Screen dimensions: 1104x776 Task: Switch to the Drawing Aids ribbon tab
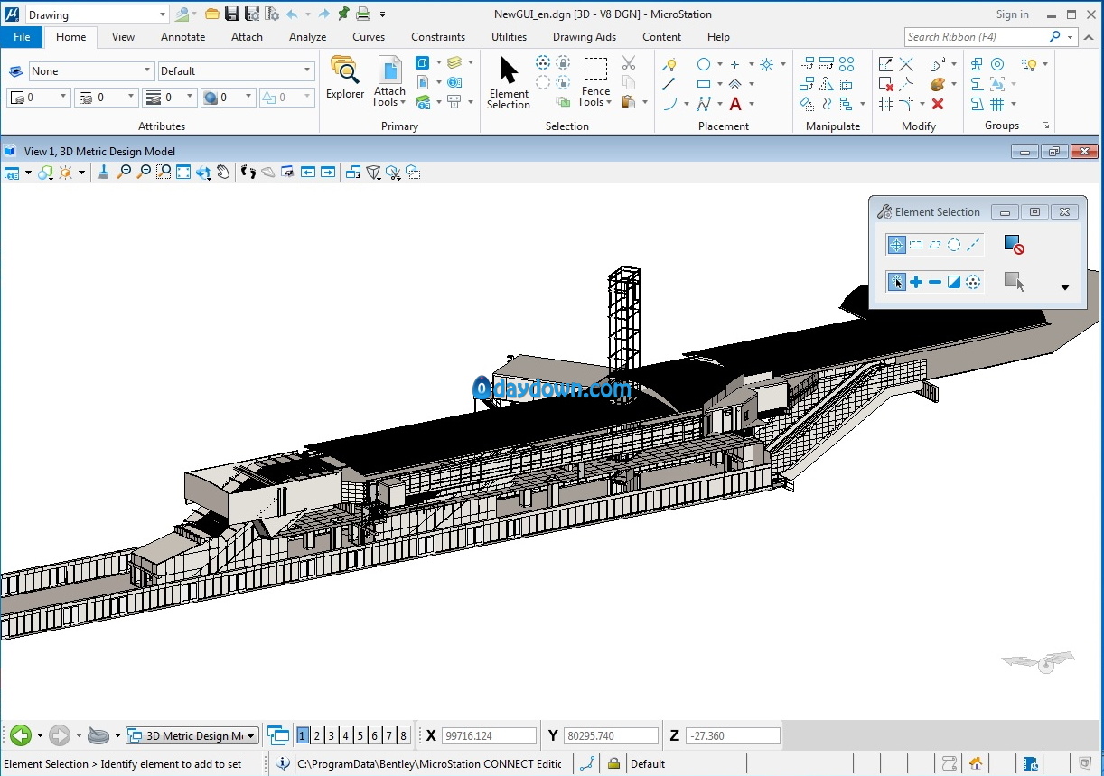(585, 37)
